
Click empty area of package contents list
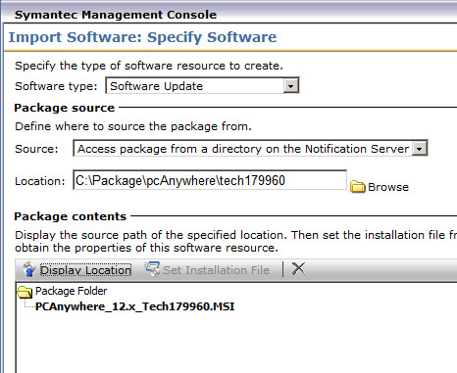click(x=236, y=343)
